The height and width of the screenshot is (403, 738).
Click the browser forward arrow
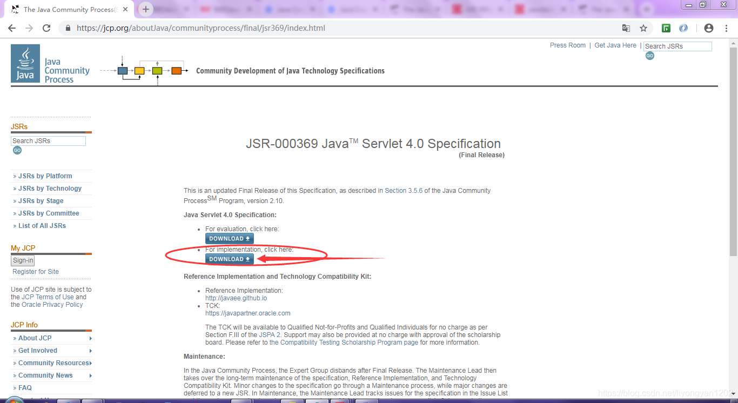[29, 28]
